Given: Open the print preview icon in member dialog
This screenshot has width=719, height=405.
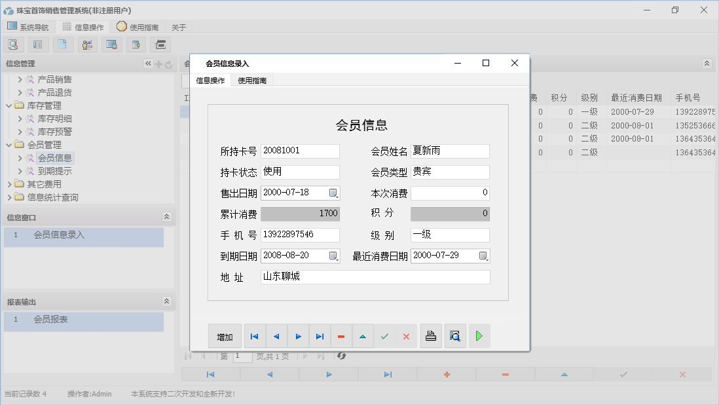Looking at the screenshot, I should [x=455, y=336].
